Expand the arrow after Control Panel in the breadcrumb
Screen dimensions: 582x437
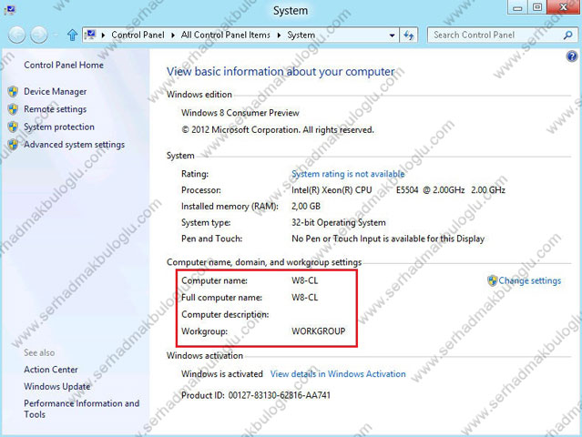pyautogui.click(x=173, y=36)
